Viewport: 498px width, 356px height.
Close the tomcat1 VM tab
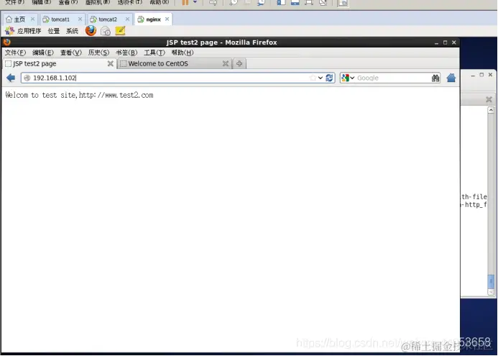tap(80, 19)
